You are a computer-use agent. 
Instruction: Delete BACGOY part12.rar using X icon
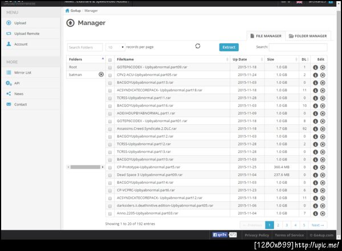[x=323, y=137]
